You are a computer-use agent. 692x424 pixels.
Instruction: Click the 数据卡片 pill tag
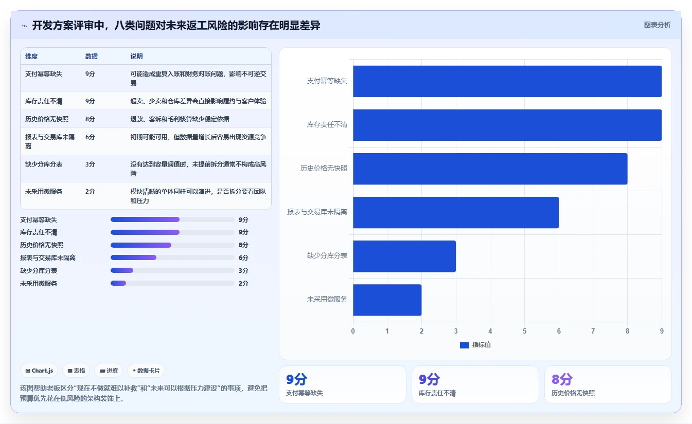pyautogui.click(x=146, y=371)
